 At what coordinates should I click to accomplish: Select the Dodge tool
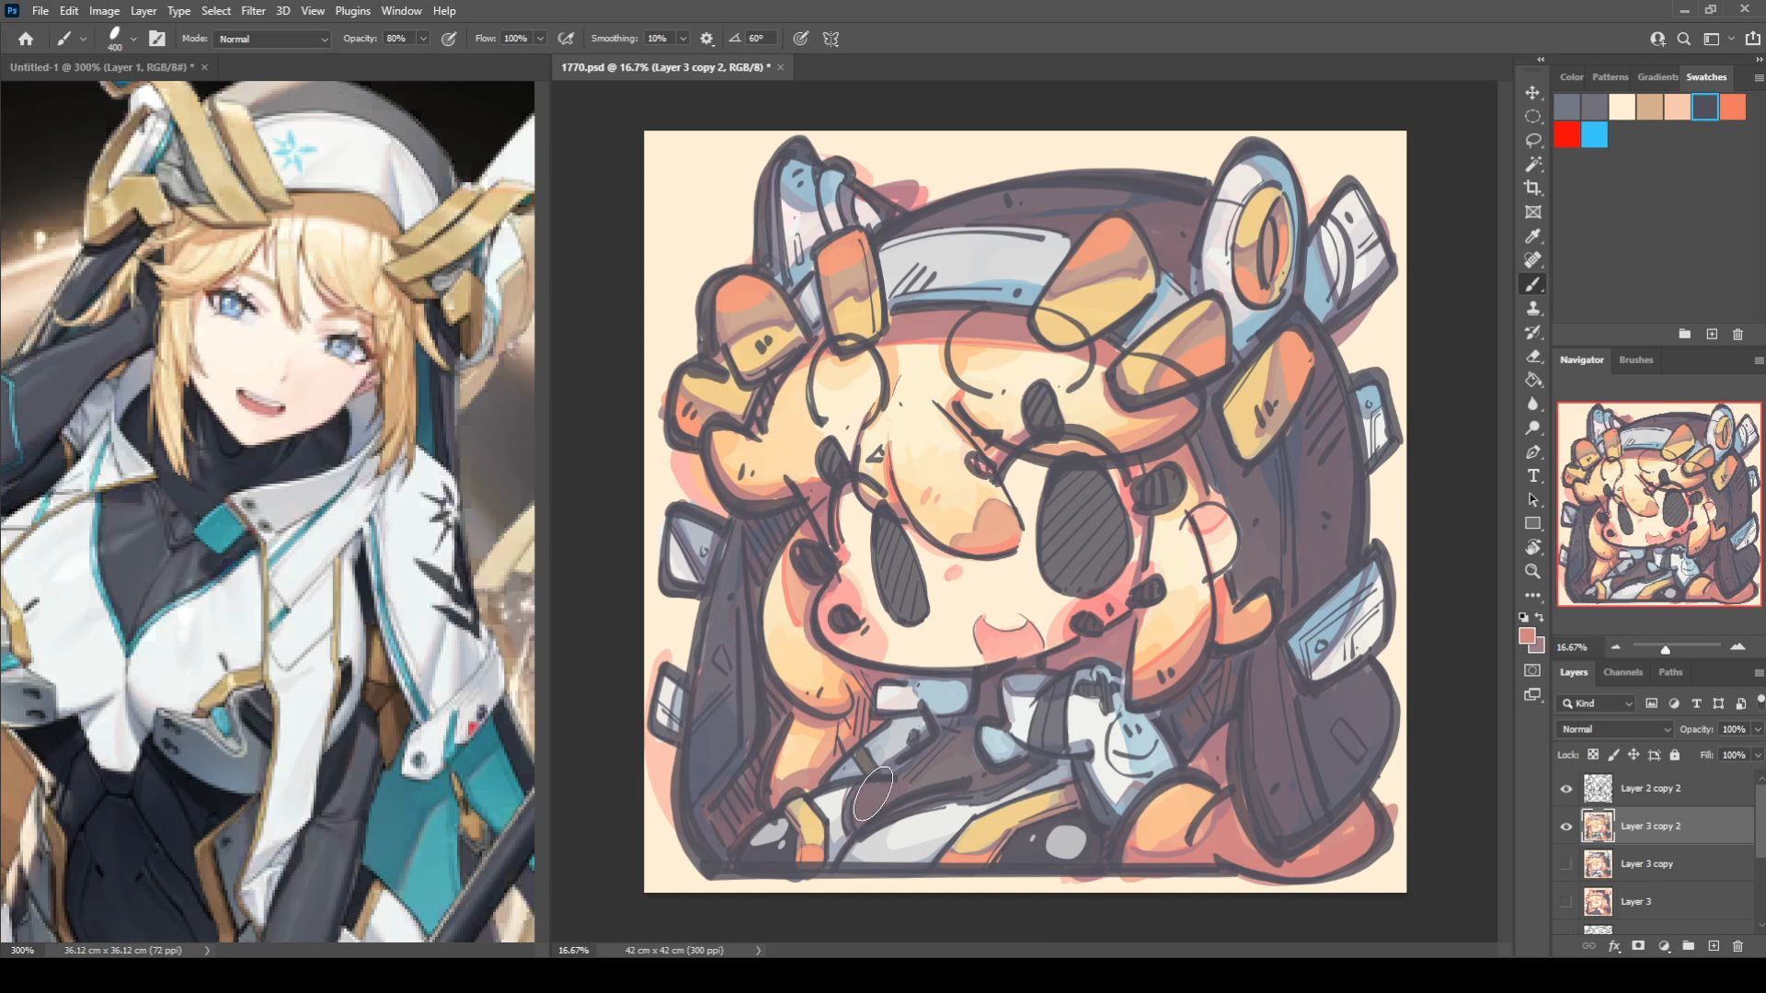point(1532,428)
